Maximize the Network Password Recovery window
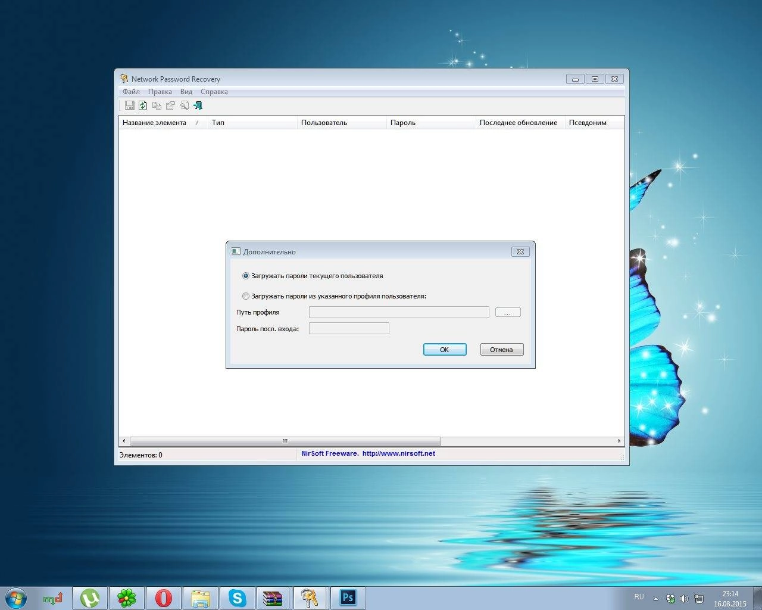The image size is (762, 610). tap(595, 79)
